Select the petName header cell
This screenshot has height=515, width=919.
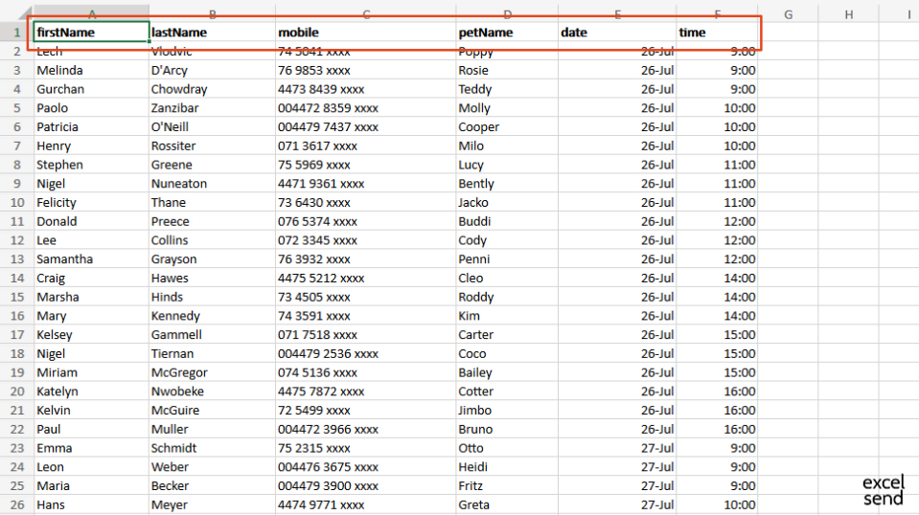point(507,33)
